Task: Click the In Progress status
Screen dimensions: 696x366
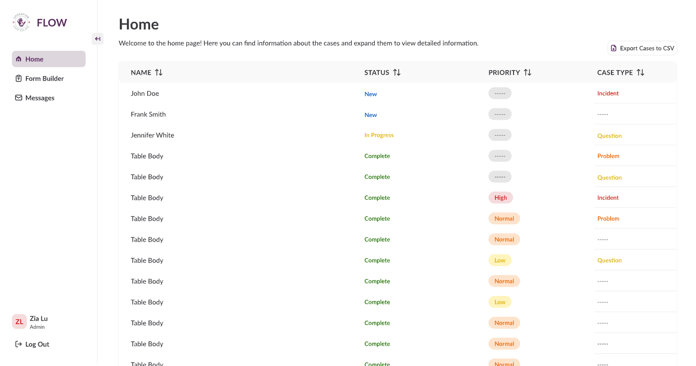Action: click(x=379, y=135)
